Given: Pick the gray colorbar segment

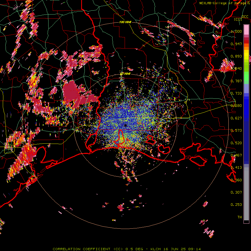Looking at the screenshot, I should [x=246, y=194].
